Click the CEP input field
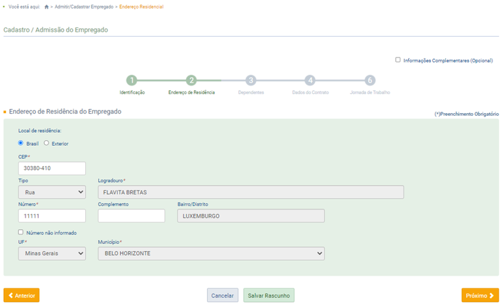 (52, 169)
